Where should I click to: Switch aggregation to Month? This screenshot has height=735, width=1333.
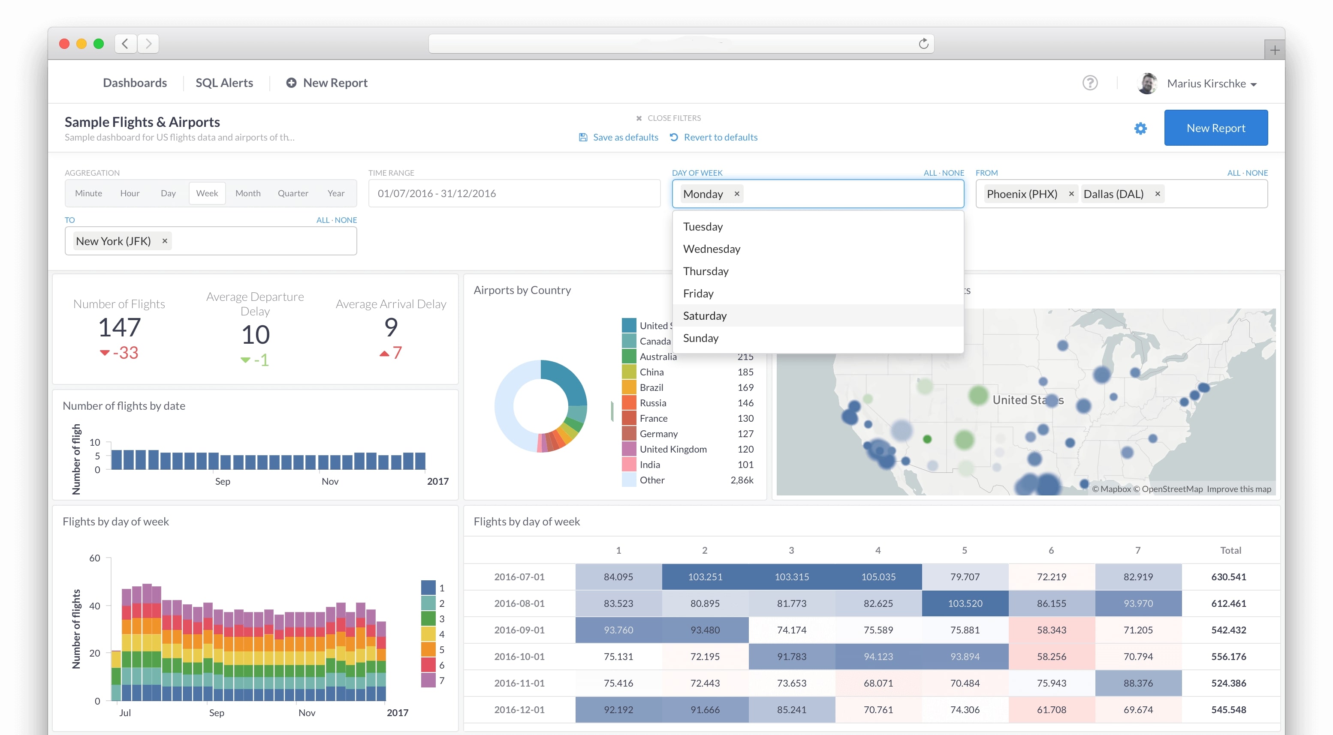pyautogui.click(x=248, y=193)
